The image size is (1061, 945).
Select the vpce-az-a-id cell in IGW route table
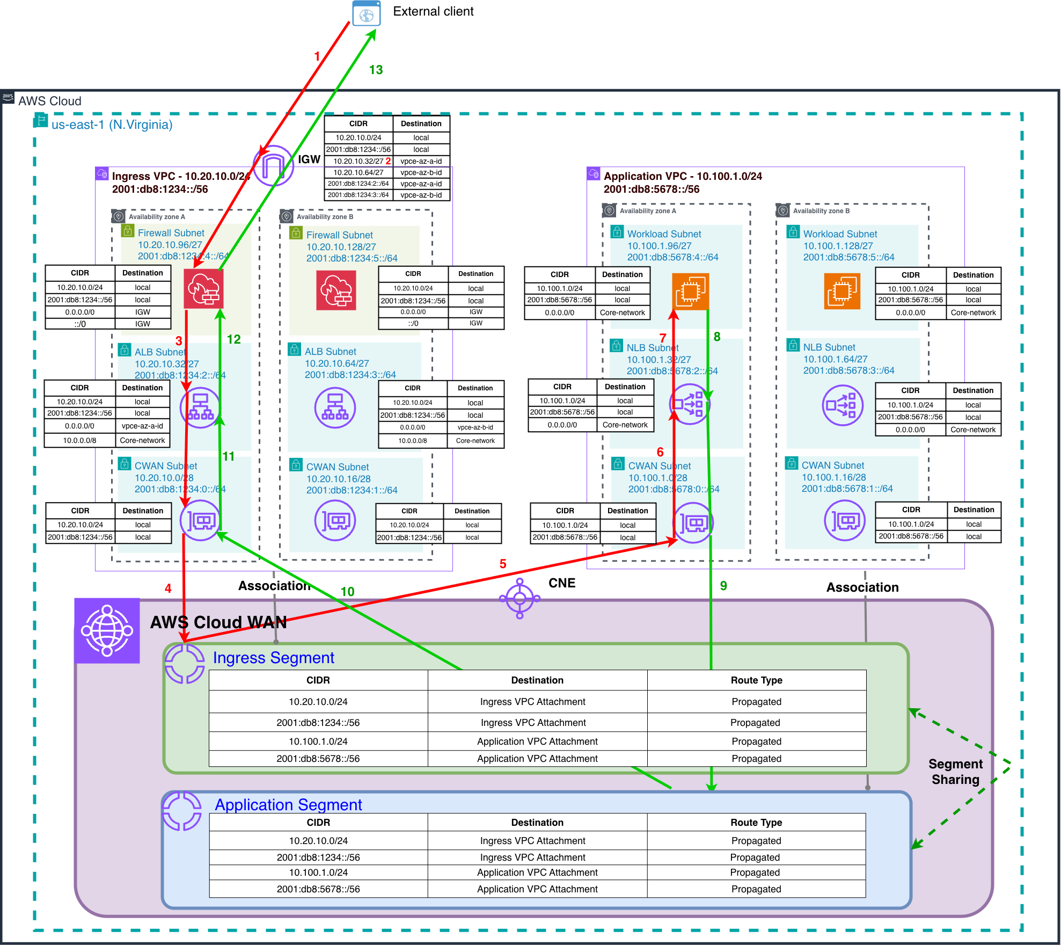pos(421,161)
